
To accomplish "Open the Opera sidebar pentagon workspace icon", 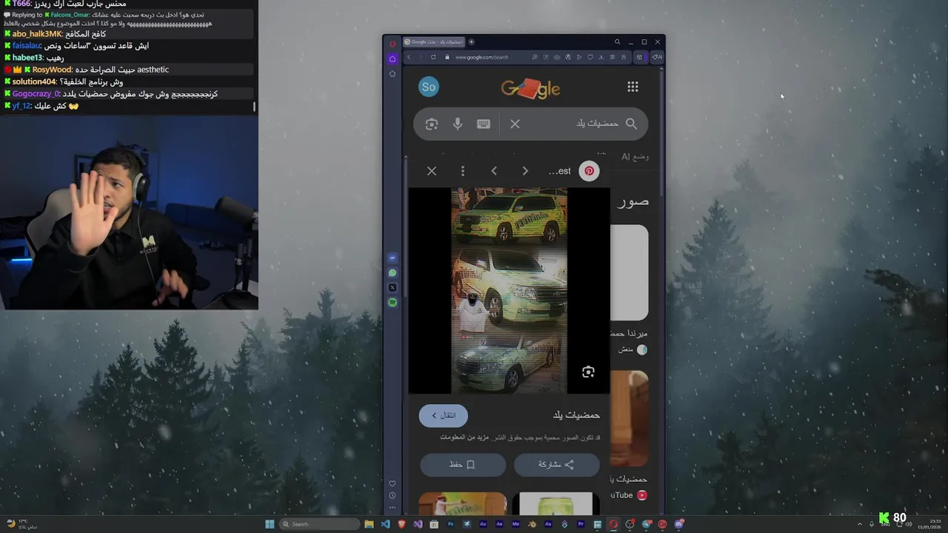I will 393,73.
